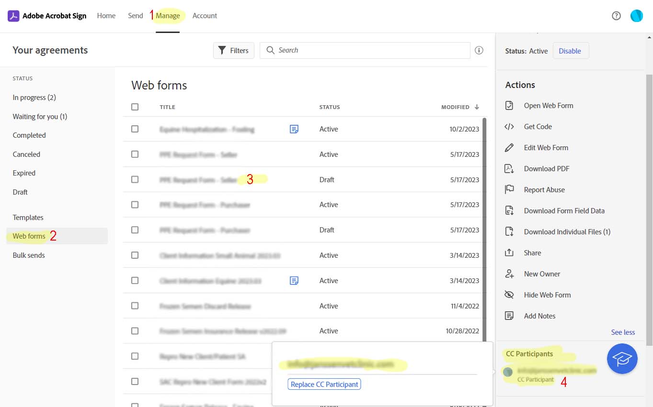The image size is (653, 407).
Task: Select Get Code in the Actions panel
Action: click(x=537, y=126)
